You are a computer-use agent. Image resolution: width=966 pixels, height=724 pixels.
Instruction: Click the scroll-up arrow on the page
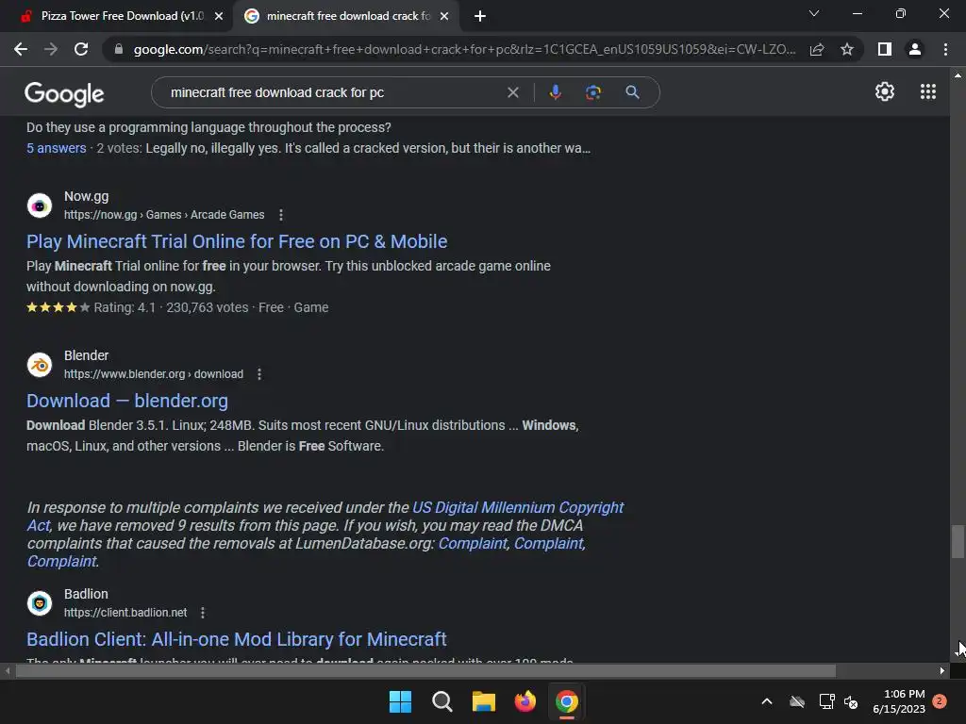[x=958, y=75]
